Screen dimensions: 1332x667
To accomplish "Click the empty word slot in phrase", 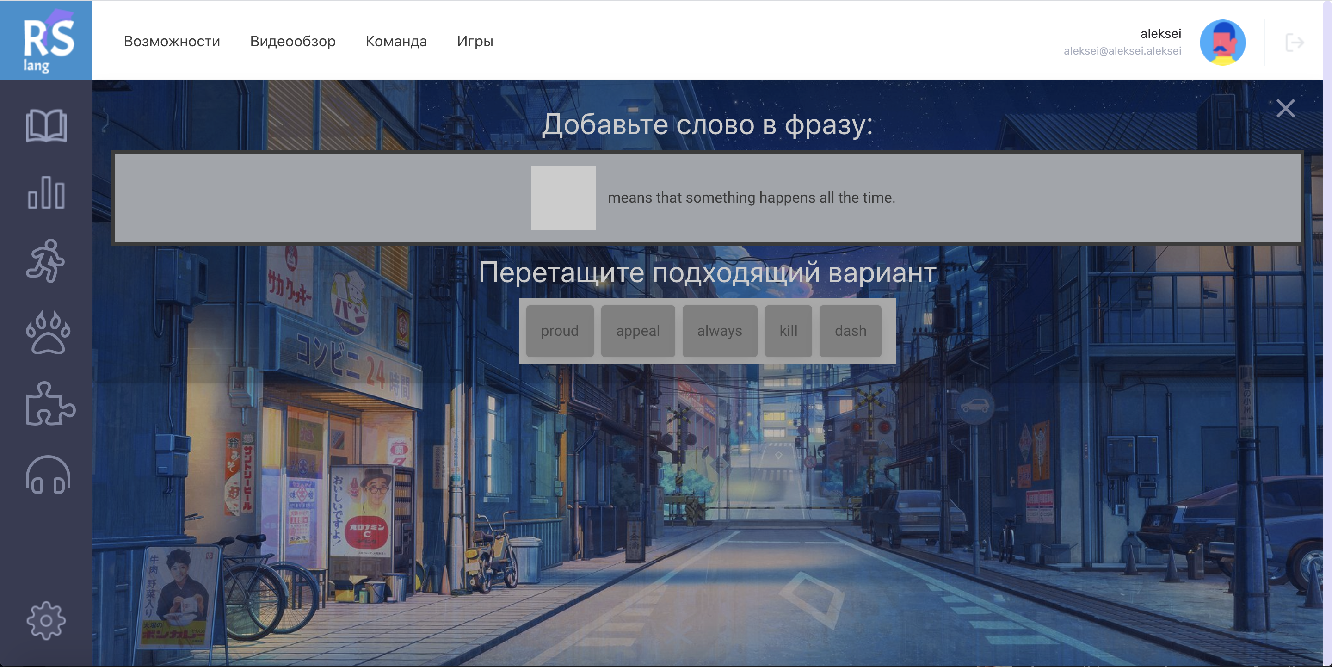I will (x=562, y=198).
